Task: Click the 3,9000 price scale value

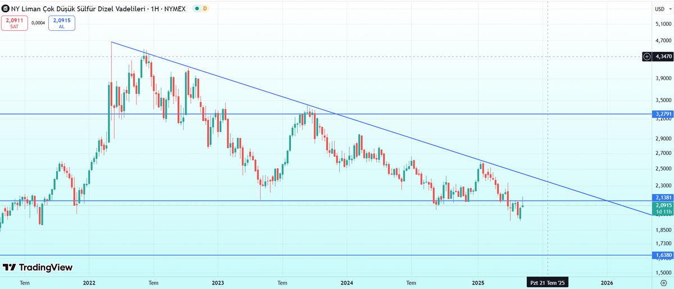Action: (664, 78)
